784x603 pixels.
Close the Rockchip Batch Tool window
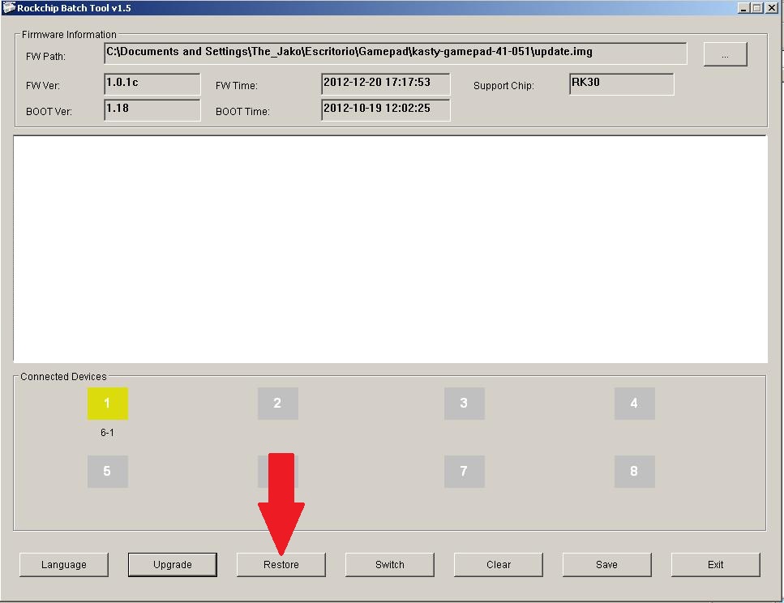coord(772,8)
